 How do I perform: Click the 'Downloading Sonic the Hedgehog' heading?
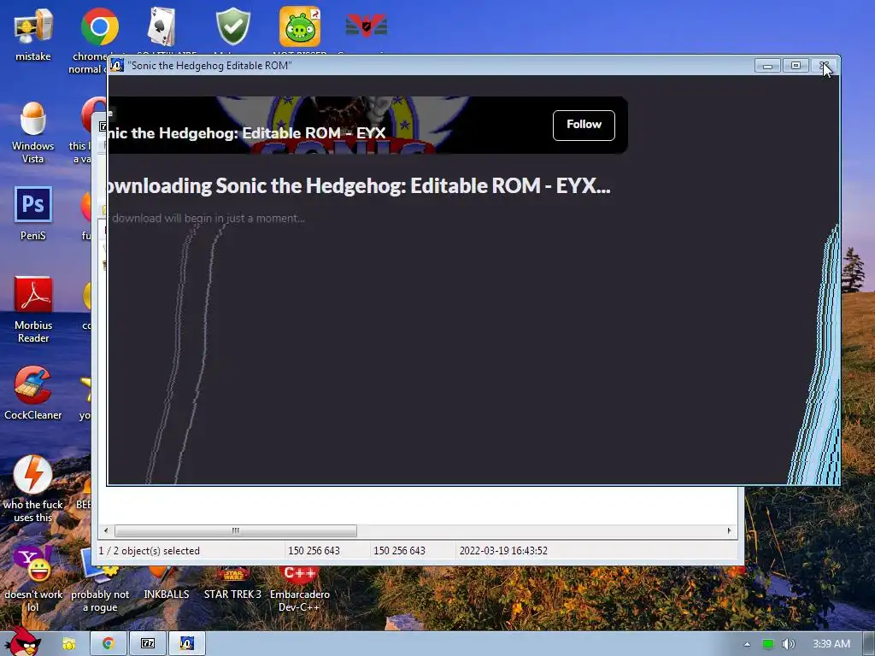(360, 185)
